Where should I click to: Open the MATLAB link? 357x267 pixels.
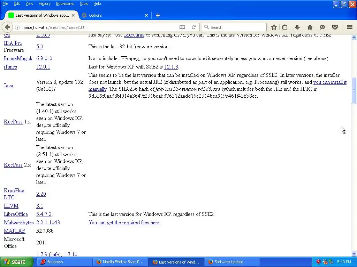(x=14, y=231)
